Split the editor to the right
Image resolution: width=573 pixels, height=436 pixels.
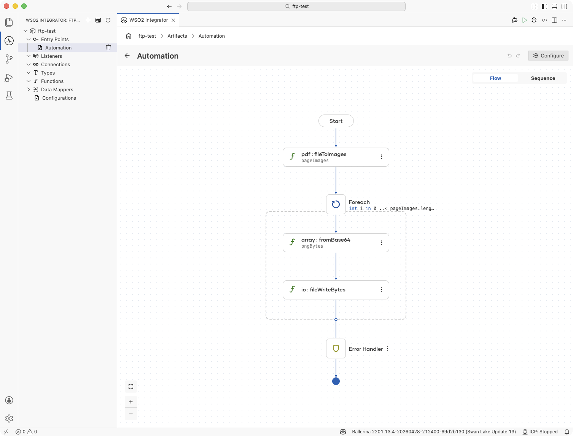554,20
